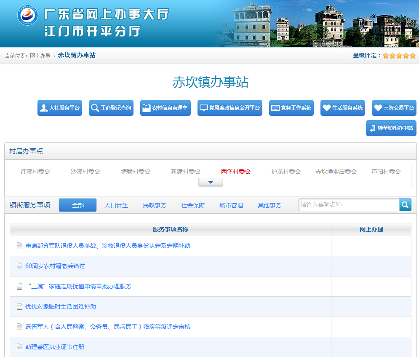
Task: Click the 三资交易平台 heart icon
Action: (378, 108)
